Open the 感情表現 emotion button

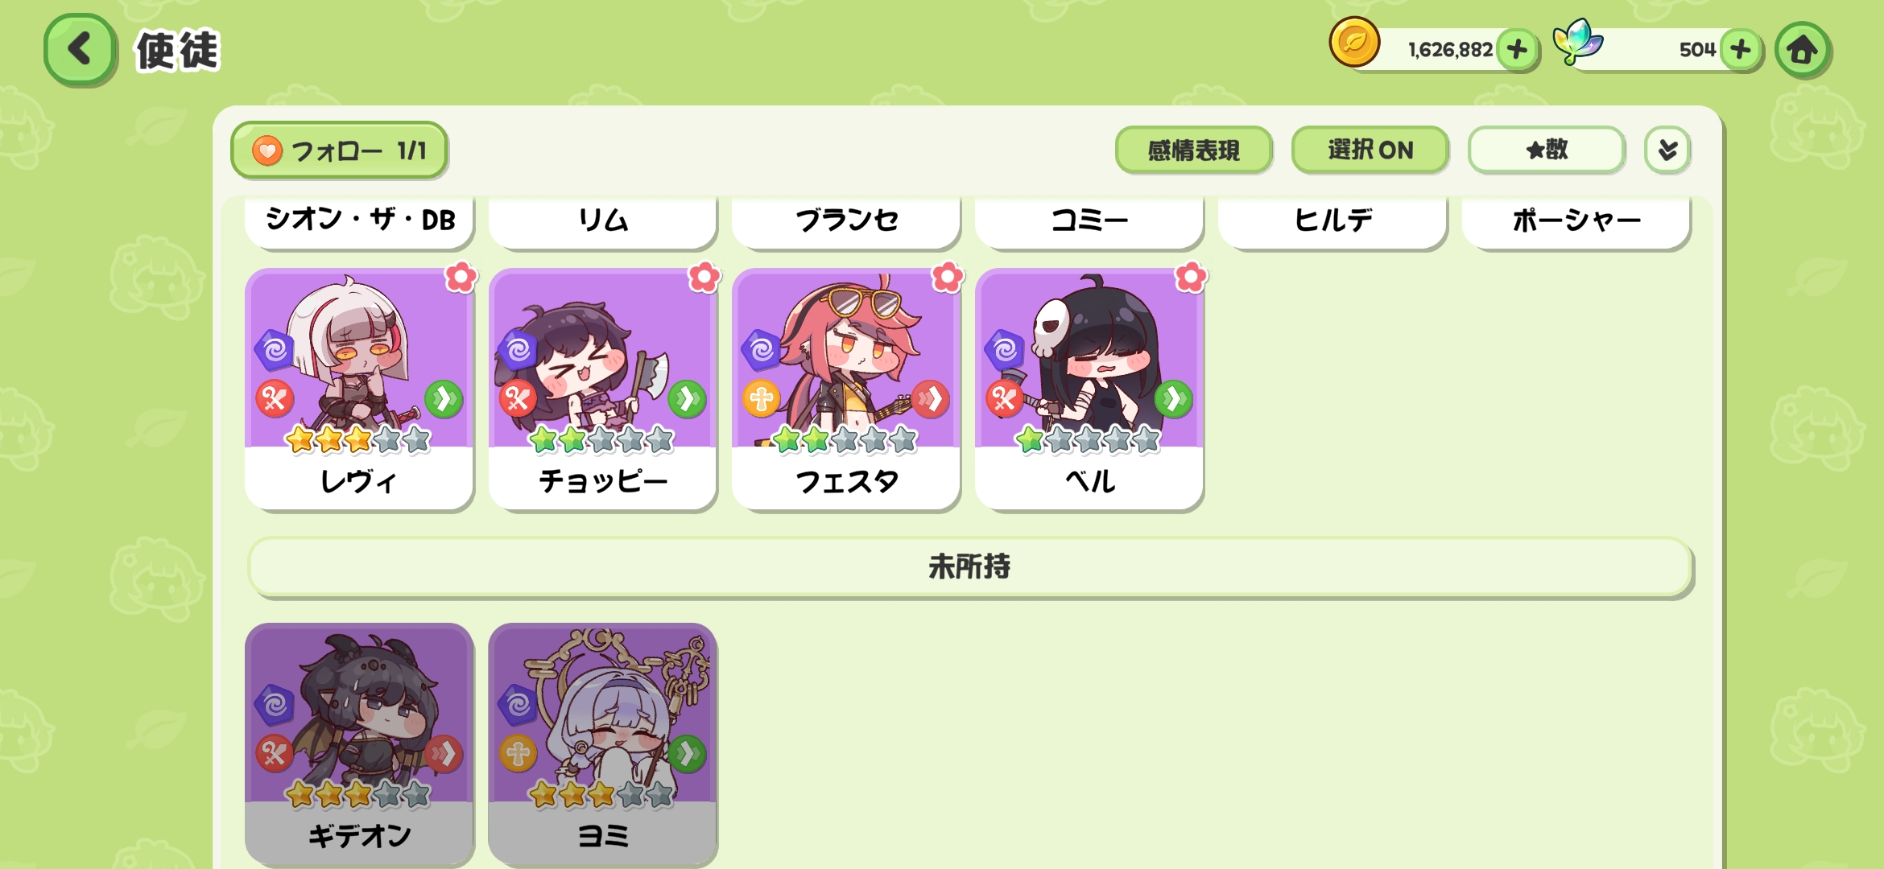(1194, 150)
